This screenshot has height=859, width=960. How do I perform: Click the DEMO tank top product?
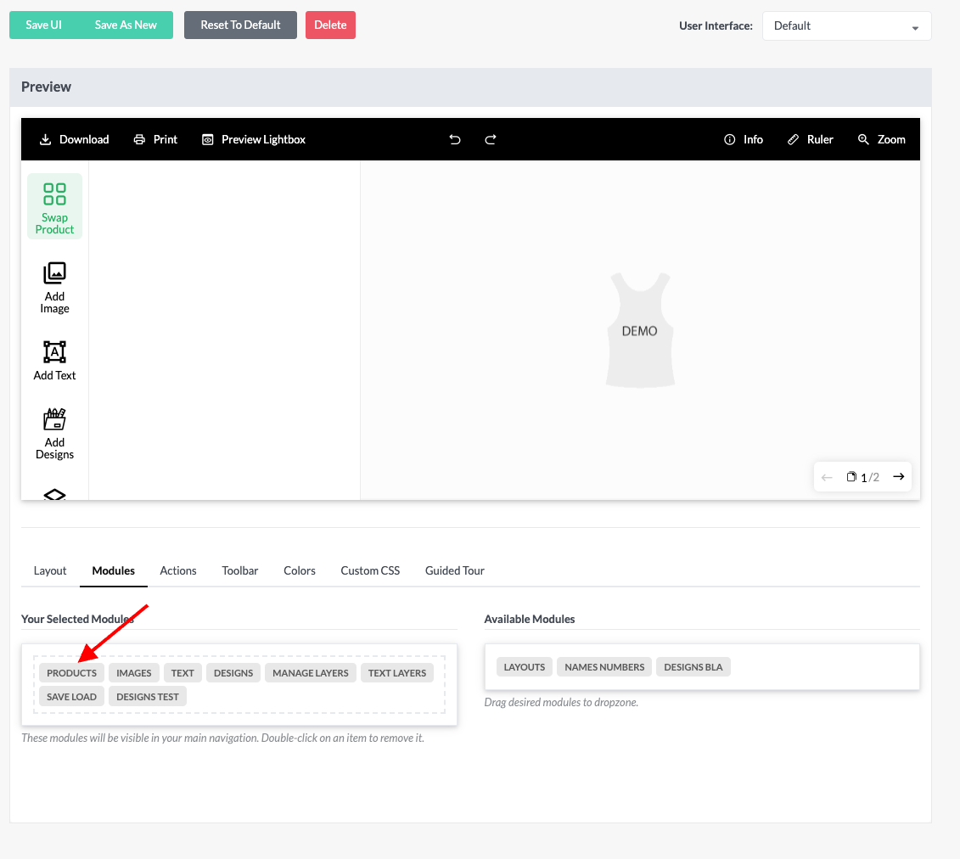640,330
